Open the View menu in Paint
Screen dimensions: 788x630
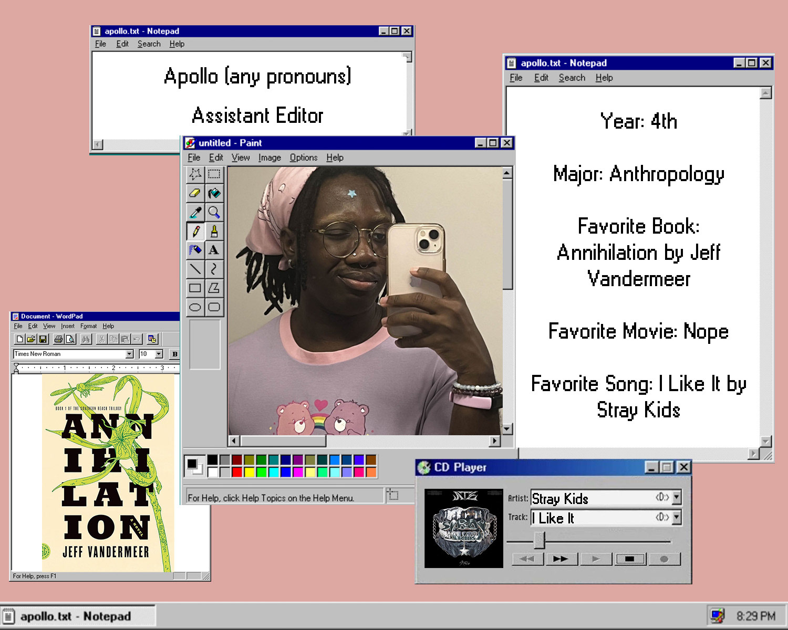click(x=241, y=157)
